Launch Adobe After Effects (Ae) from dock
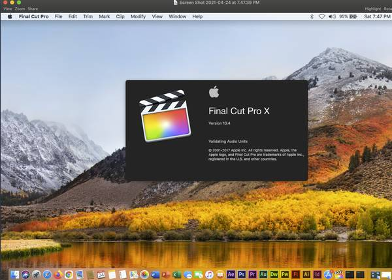Image resolution: width=392 pixels, height=280 pixels. (231, 275)
